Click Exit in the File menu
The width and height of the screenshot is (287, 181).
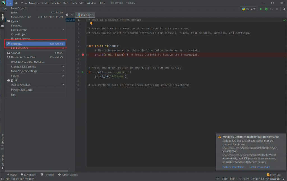coord(36,95)
